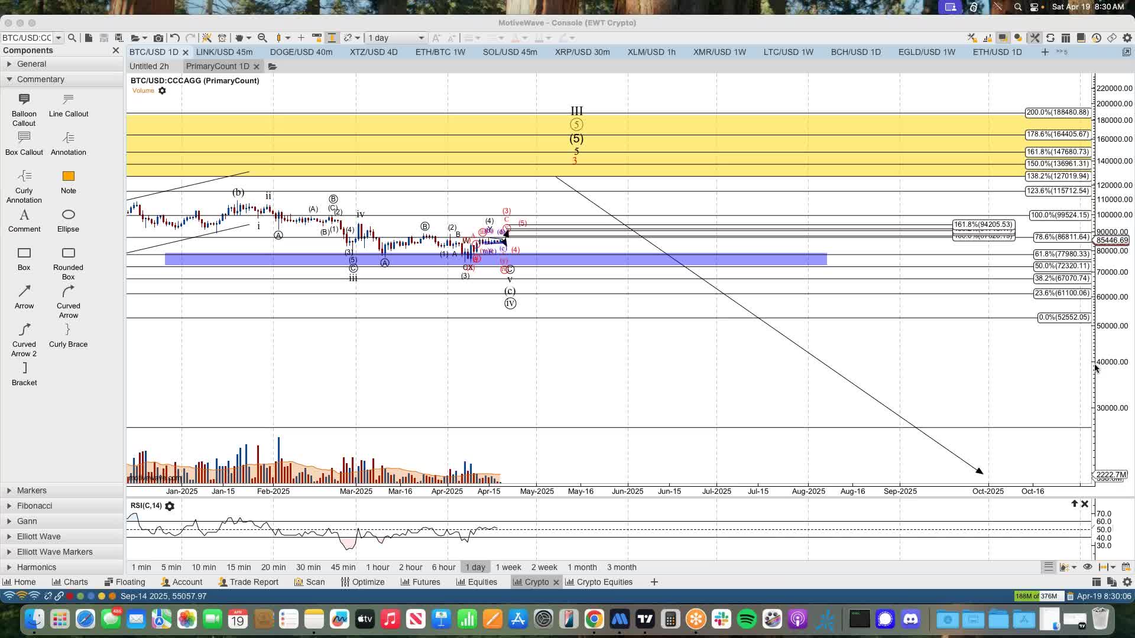The image size is (1135, 638).
Task: Switch to the ETH/BTC 1W tab
Action: pyautogui.click(x=440, y=52)
